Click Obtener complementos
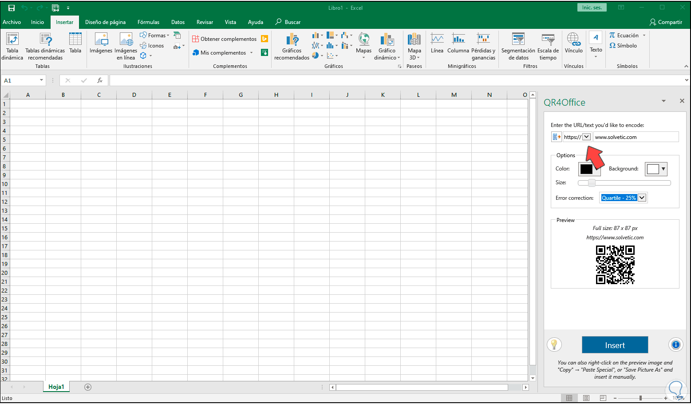Screen dimensions: 691x404 (225, 39)
